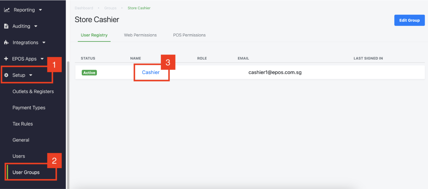Image resolution: width=428 pixels, height=189 pixels.
Task: Expand the Integrations dropdown arrow
Action: click(44, 42)
